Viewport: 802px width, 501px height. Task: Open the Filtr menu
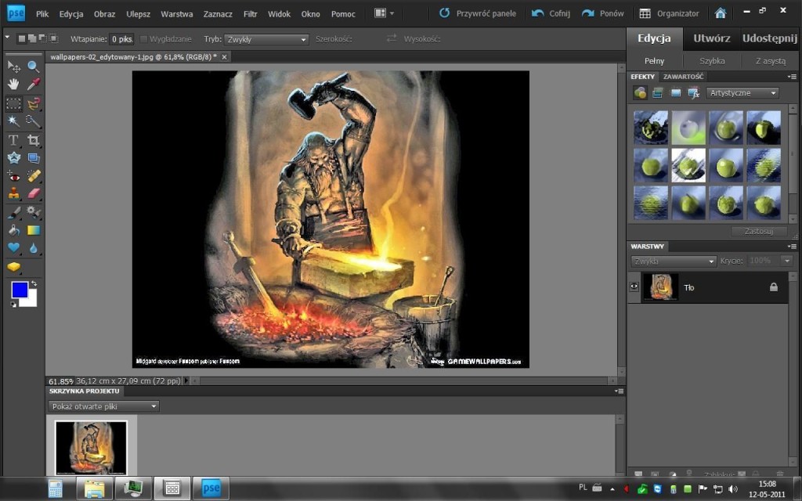250,14
